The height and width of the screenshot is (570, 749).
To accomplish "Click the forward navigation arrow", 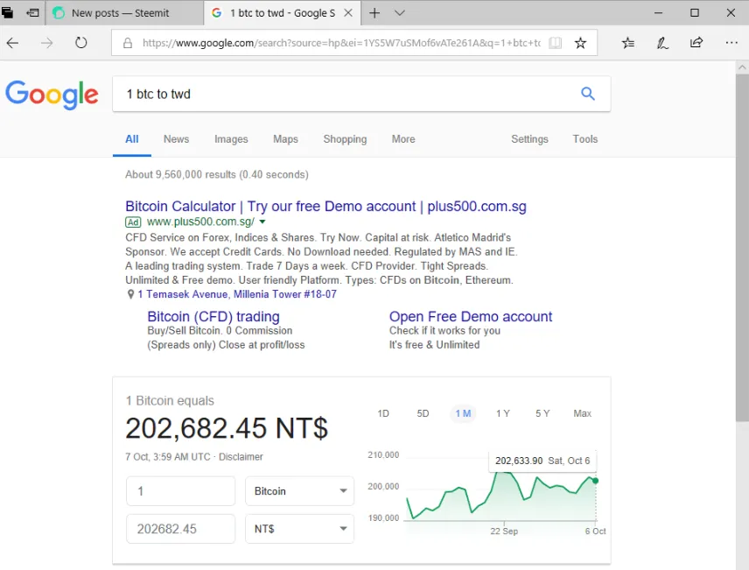I will (47, 43).
